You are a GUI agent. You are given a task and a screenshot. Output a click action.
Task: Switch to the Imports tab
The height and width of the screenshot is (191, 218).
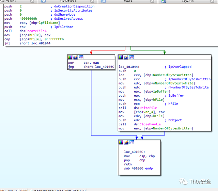[188, 1]
